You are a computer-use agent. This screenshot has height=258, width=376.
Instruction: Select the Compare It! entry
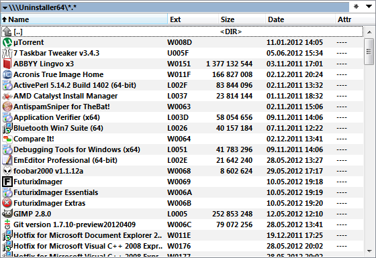tap(34, 139)
